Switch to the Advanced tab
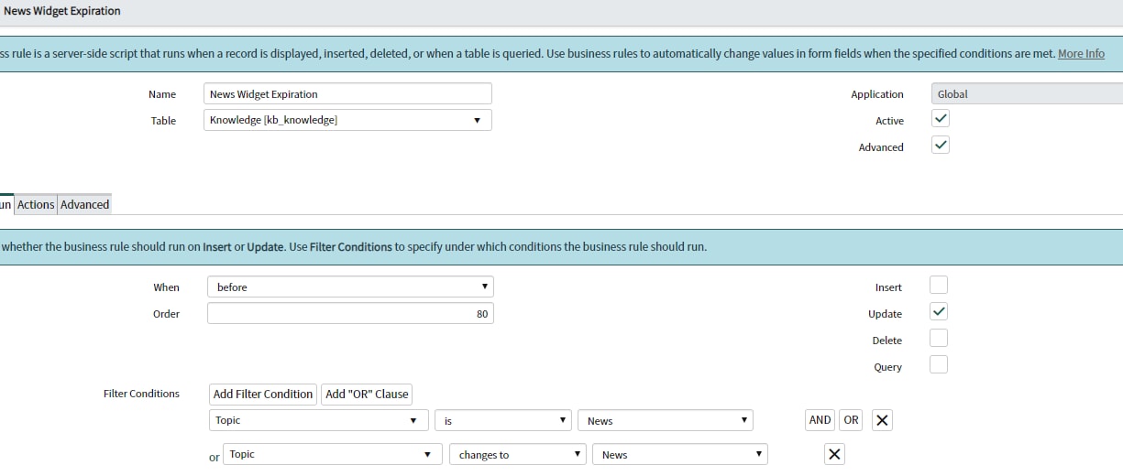Image resolution: width=1123 pixels, height=476 pixels. pyautogui.click(x=85, y=204)
